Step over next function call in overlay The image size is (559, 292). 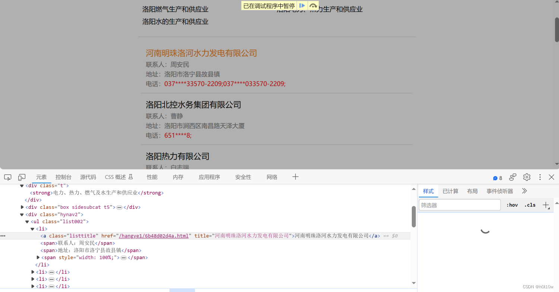pos(313,6)
